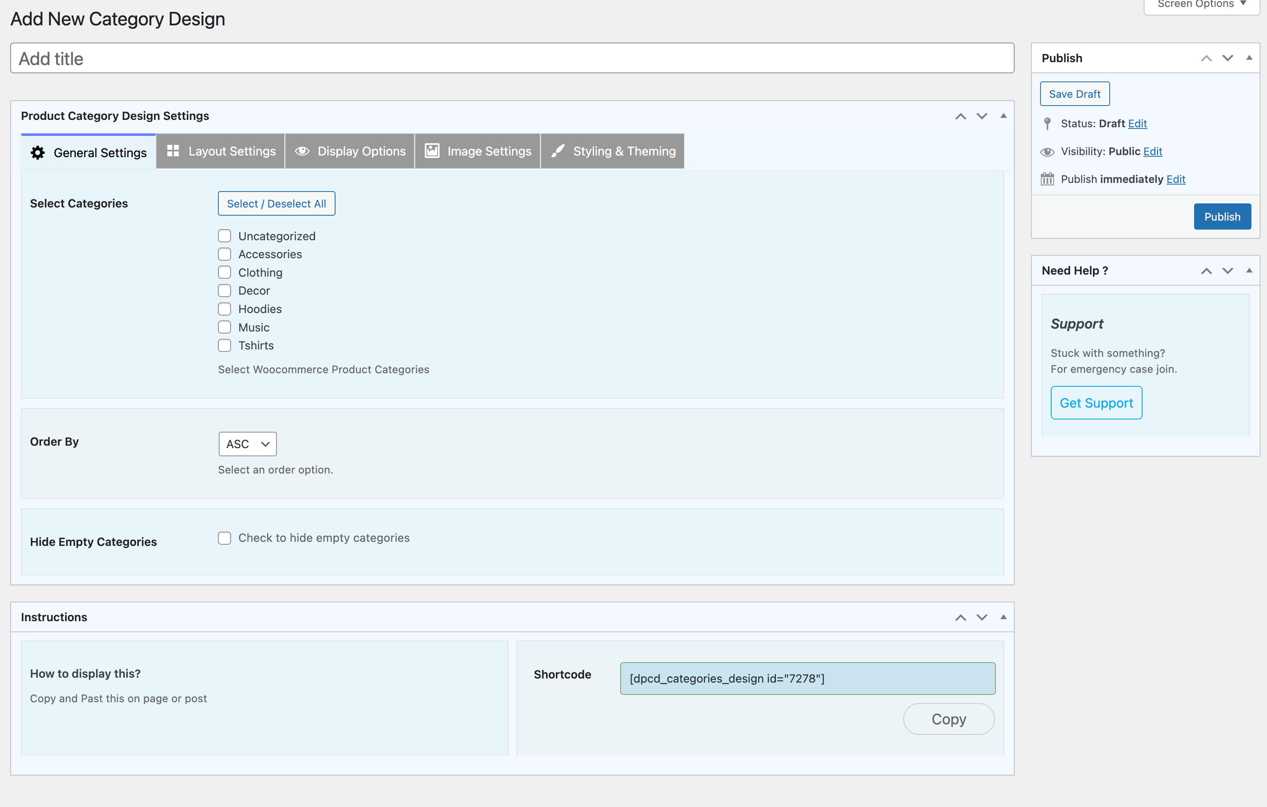Image resolution: width=1267 pixels, height=807 pixels.
Task: Switch to the Layout Settings tab
Action: [220, 151]
